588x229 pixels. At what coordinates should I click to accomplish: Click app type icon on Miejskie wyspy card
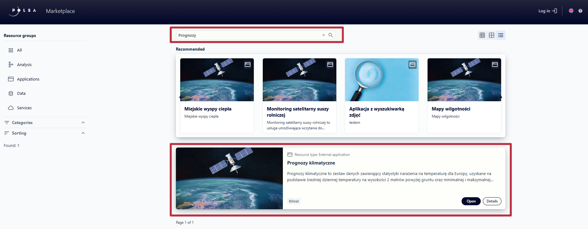pos(248,65)
